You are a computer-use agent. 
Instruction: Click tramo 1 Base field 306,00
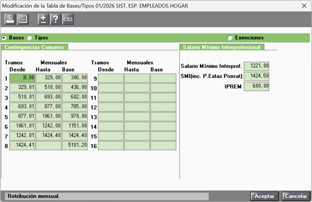[75, 78]
